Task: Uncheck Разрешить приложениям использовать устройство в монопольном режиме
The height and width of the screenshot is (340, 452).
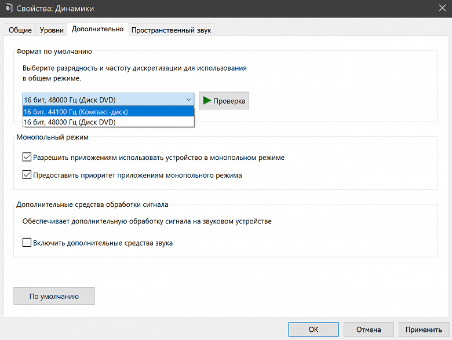Action: (x=27, y=157)
